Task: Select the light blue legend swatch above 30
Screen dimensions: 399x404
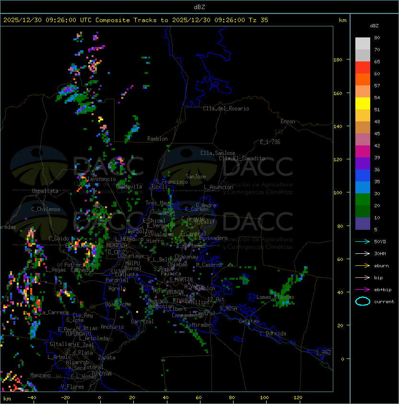Action: [363, 187]
